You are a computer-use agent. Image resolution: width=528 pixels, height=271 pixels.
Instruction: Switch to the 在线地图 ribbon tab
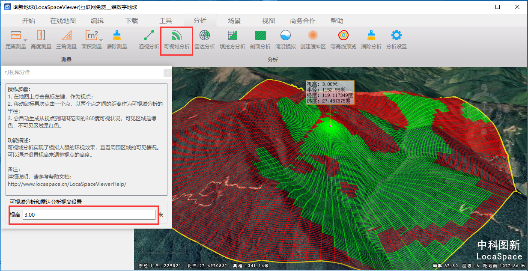[63, 21]
